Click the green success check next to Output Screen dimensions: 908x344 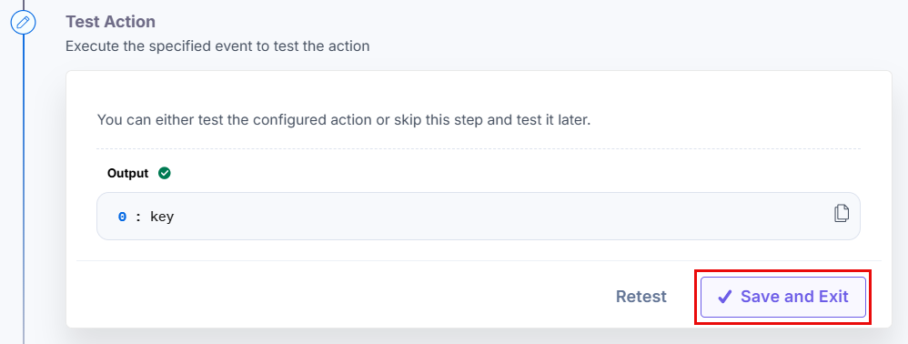click(x=165, y=173)
